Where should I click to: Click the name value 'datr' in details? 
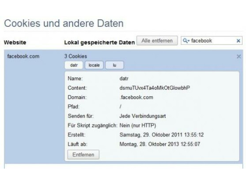[124, 78]
